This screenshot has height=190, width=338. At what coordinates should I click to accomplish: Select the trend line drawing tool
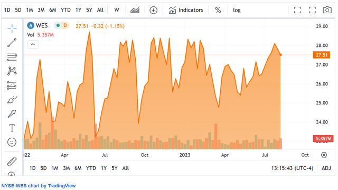click(x=12, y=43)
